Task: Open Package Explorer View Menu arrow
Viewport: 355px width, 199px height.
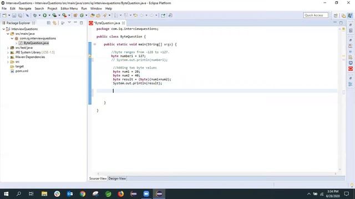Action: [69, 23]
